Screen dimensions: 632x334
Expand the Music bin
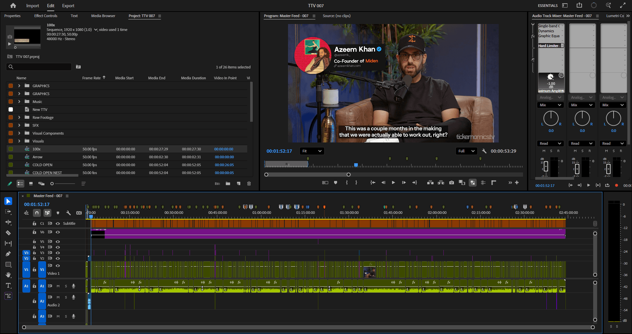point(19,102)
